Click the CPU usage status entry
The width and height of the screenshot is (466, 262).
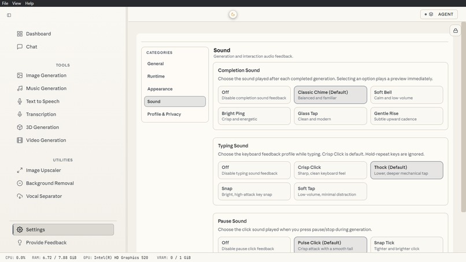click(15, 258)
